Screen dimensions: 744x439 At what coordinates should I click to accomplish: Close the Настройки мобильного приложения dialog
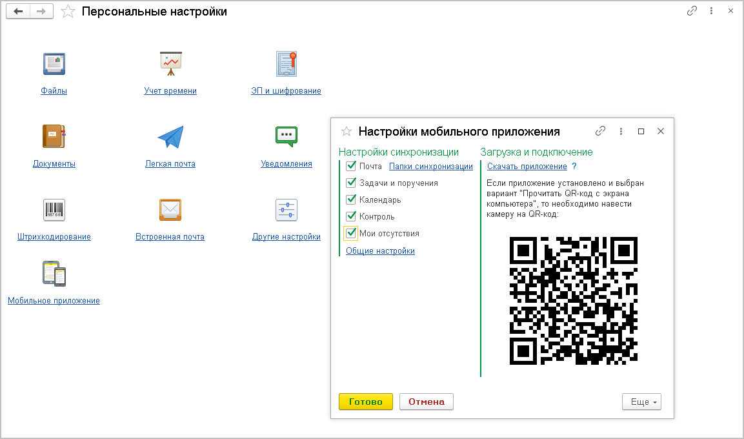click(661, 131)
